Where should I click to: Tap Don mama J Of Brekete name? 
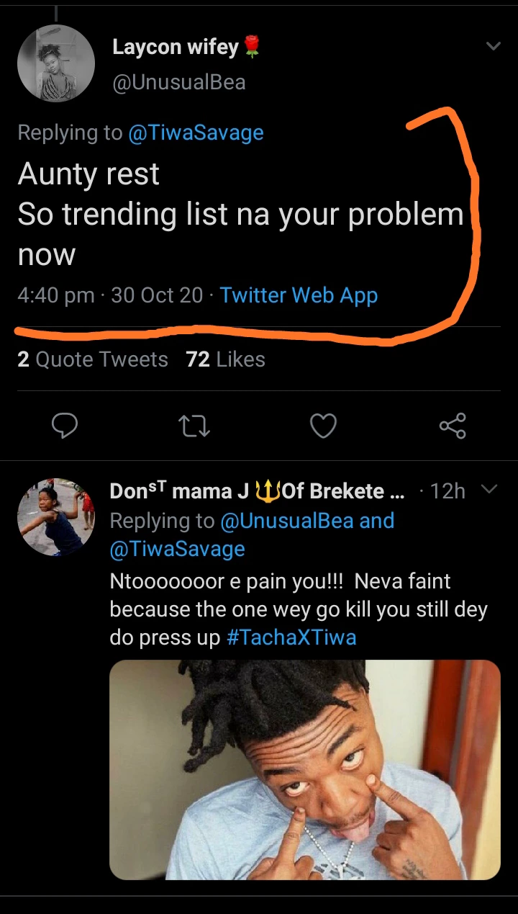(x=256, y=491)
